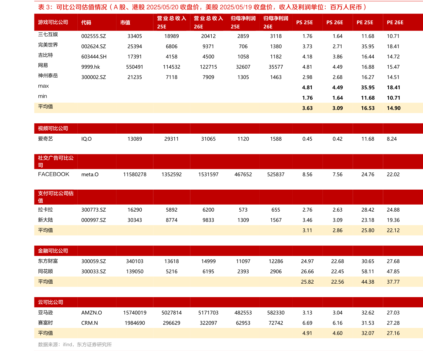The width and height of the screenshot is (423, 351).
Task: Click stock code 300002.SZ
Action: 94,77
